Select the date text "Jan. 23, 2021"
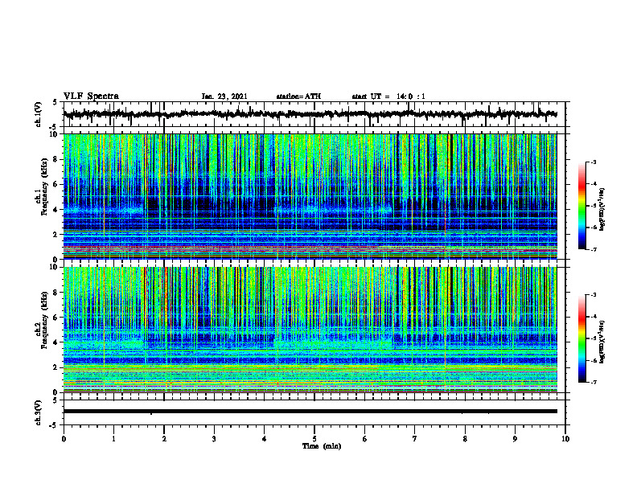Viewport: 637px width, 492px height. pyautogui.click(x=224, y=96)
